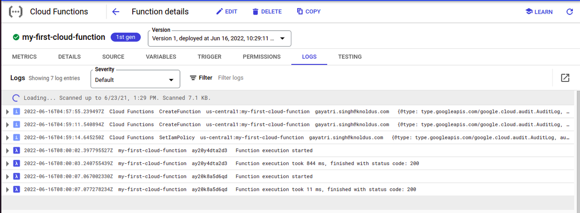Click the pencil EDIT button
This screenshot has height=213, width=580.
[x=227, y=12]
